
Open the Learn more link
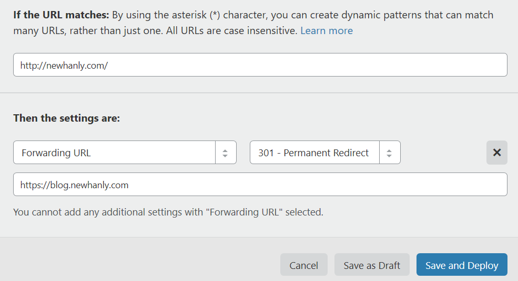(x=326, y=31)
